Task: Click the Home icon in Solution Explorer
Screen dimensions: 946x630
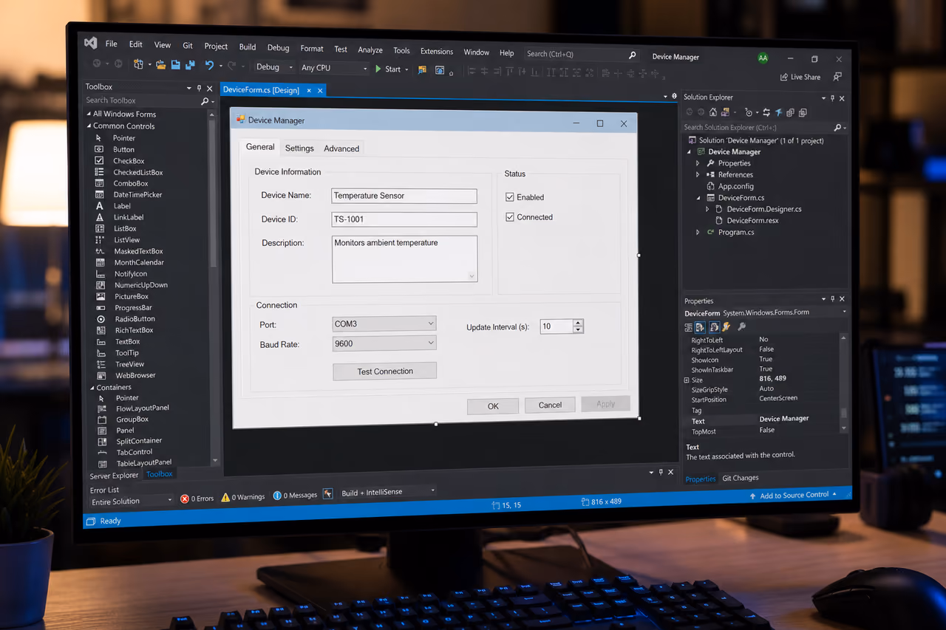Action: [712, 112]
